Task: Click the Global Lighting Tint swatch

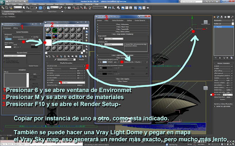Action: (x=8, y=47)
